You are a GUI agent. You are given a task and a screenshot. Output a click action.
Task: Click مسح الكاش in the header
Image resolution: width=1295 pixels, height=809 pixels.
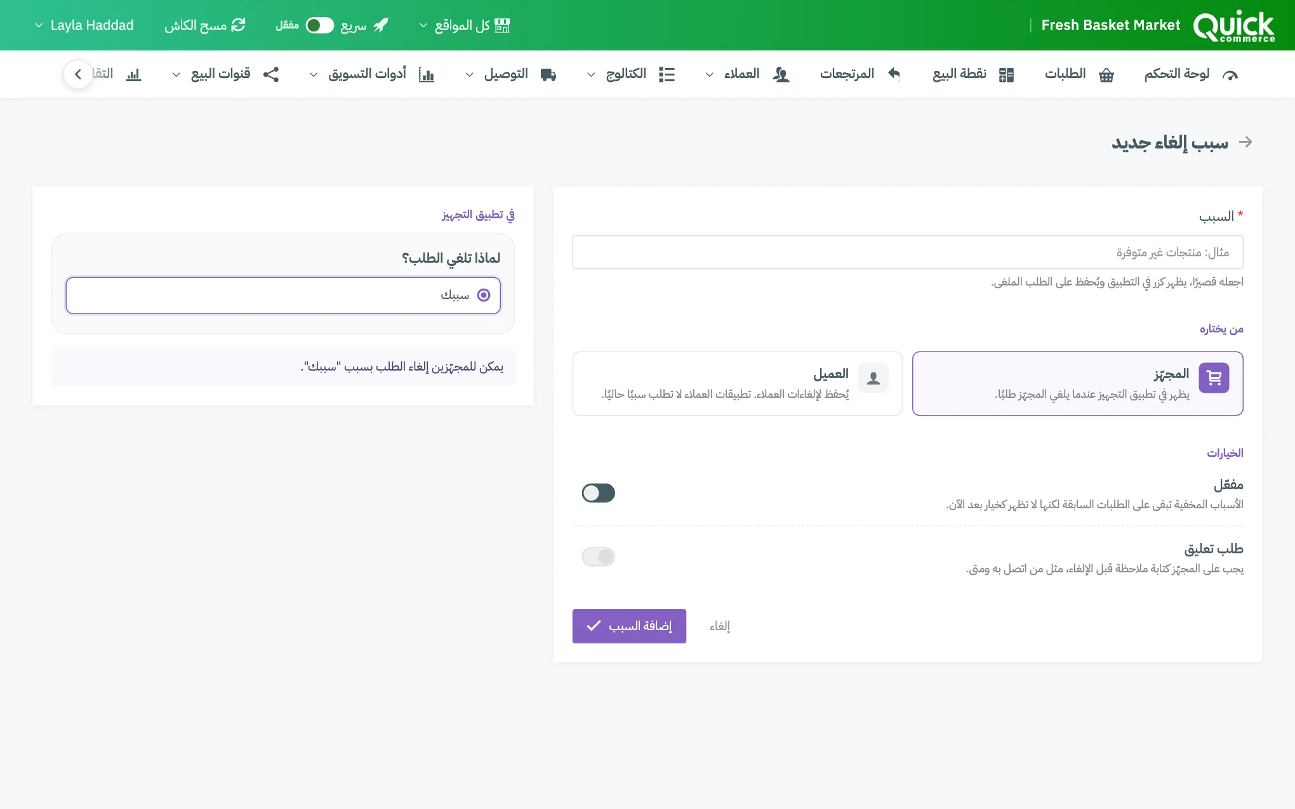[204, 25]
